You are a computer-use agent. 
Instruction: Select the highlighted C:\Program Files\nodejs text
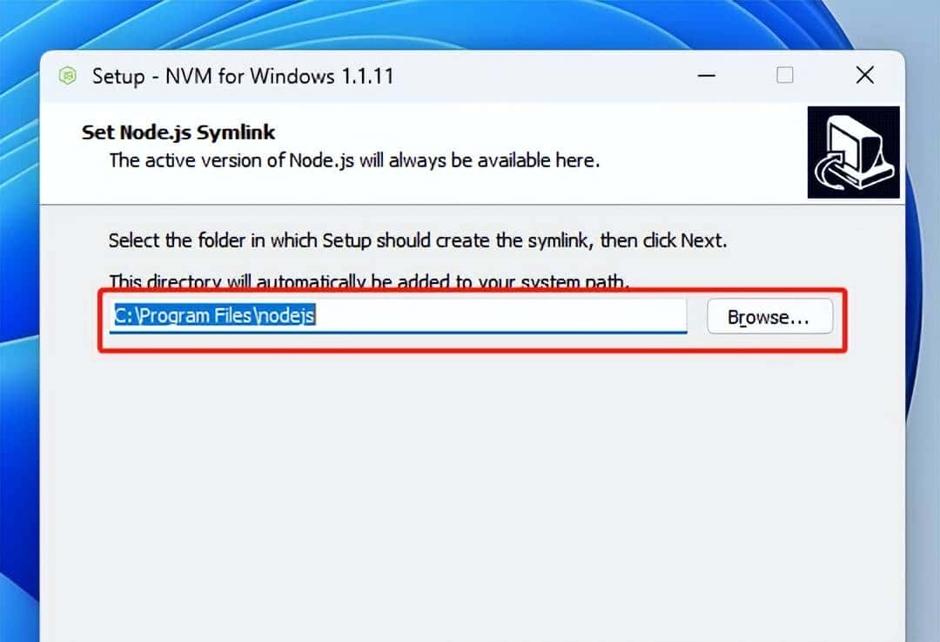click(x=214, y=315)
